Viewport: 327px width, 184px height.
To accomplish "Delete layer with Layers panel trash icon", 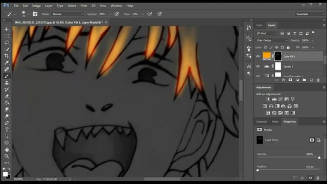I will (x=318, y=80).
